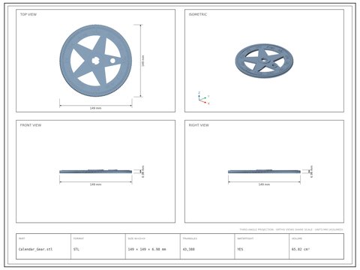Click the 149 × 149 × 6.98 mm size value
This screenshot has width=360, height=270.
click(x=147, y=249)
